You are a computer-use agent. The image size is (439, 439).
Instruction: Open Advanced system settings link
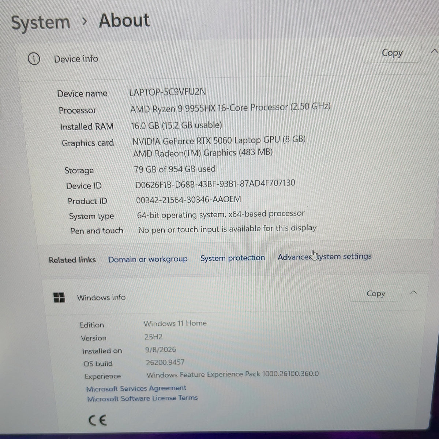click(324, 256)
